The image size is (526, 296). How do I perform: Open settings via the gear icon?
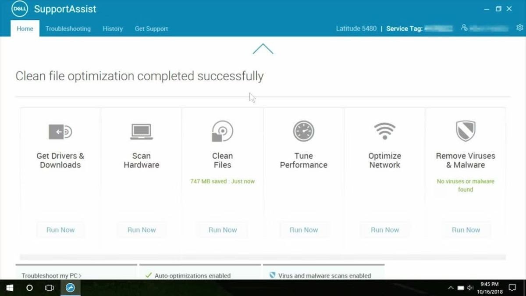(519, 28)
